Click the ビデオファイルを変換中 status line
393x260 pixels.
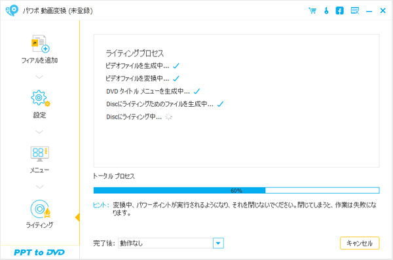[137, 79]
